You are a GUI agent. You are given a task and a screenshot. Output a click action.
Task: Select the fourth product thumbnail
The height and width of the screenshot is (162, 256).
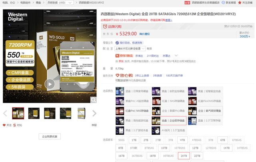click(66, 113)
